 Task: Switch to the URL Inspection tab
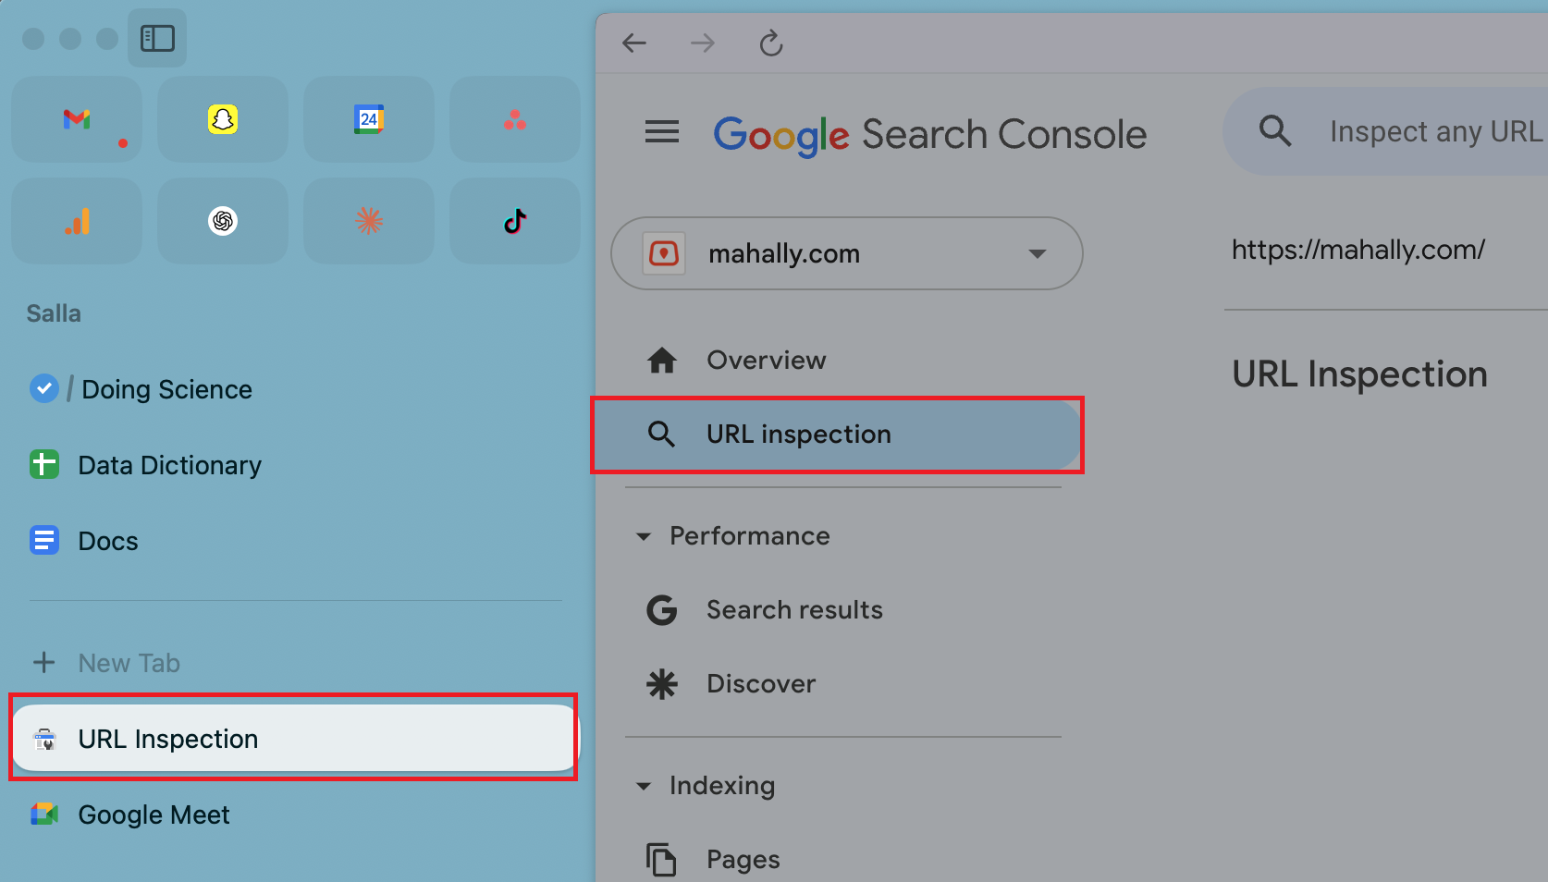click(x=167, y=739)
